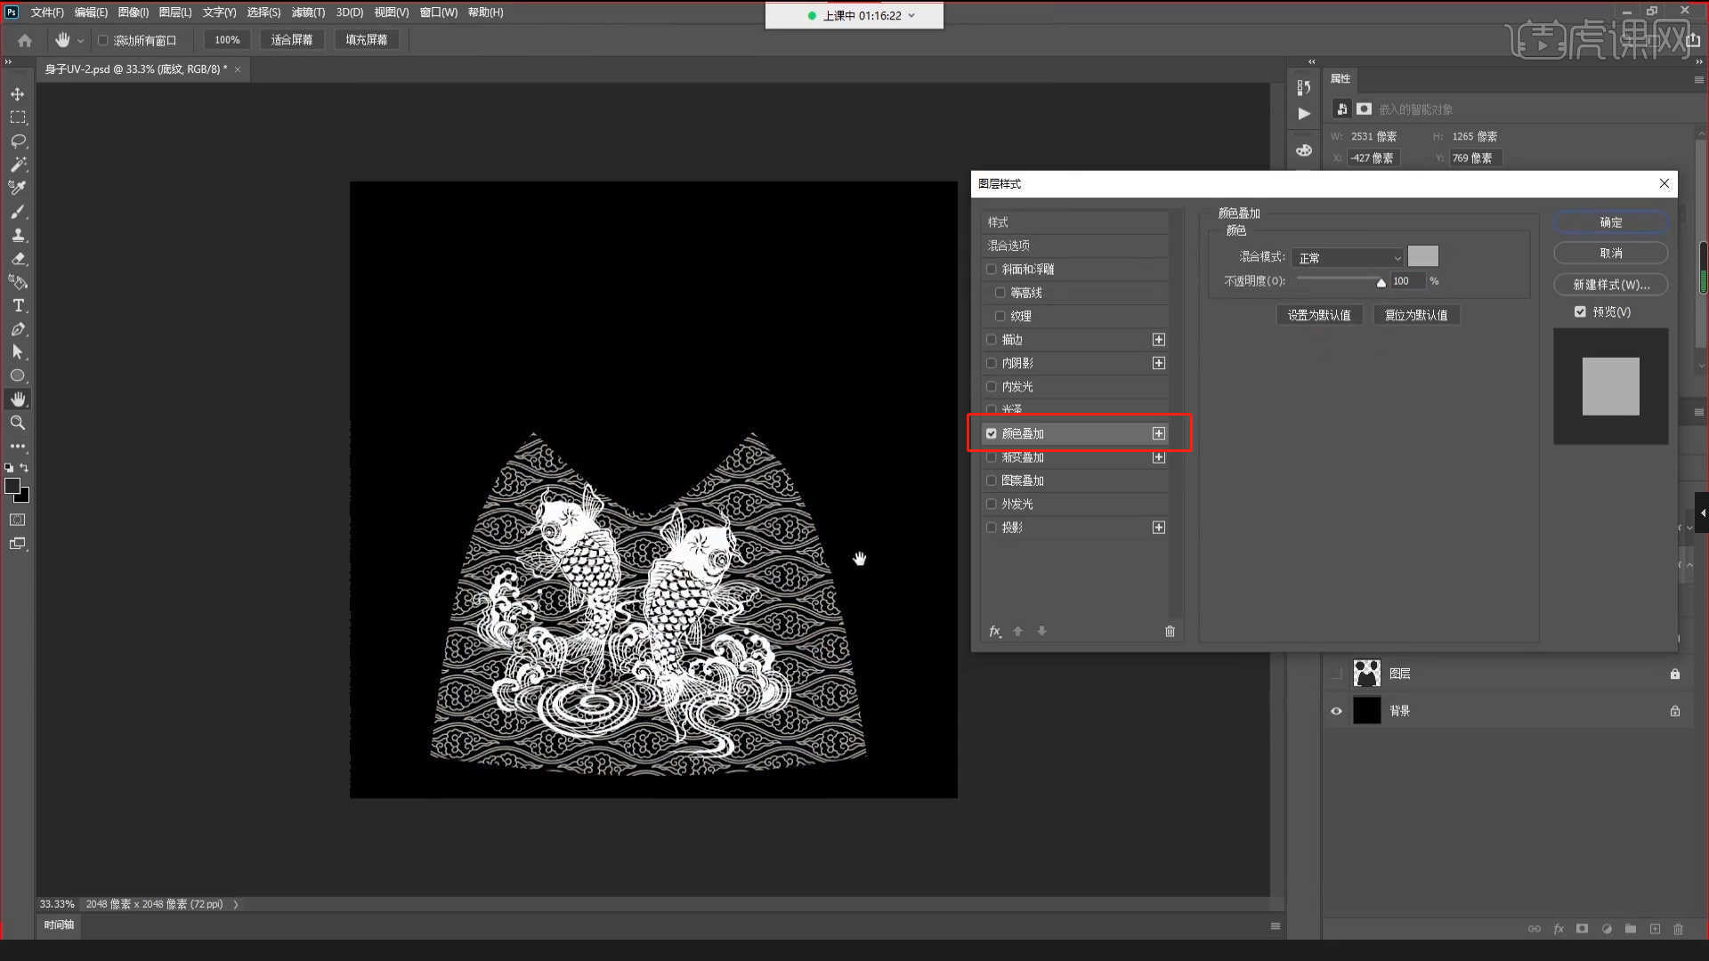Image resolution: width=1709 pixels, height=961 pixels.
Task: Confirm with the 确定 button
Action: (x=1610, y=222)
